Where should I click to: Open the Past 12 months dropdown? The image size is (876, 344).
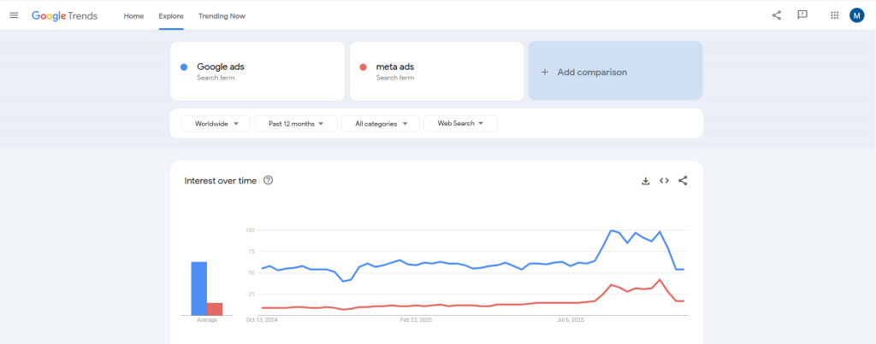click(295, 124)
